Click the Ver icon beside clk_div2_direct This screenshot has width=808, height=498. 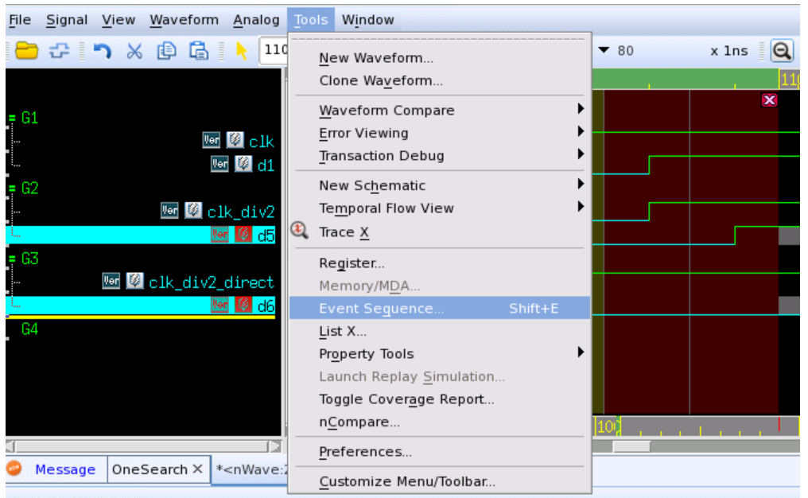[111, 281]
